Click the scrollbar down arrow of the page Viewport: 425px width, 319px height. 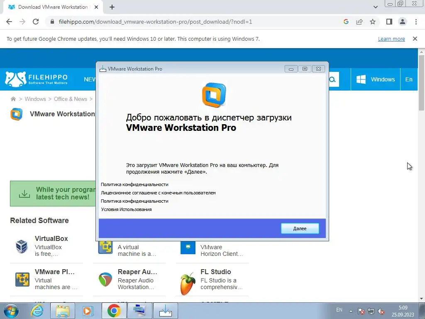[421, 299]
